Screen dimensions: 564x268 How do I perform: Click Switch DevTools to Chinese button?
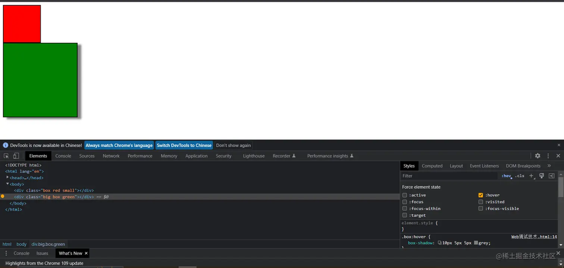pos(184,145)
